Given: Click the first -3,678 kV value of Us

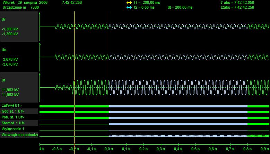Looking at the screenshot, I should [x=10, y=59].
